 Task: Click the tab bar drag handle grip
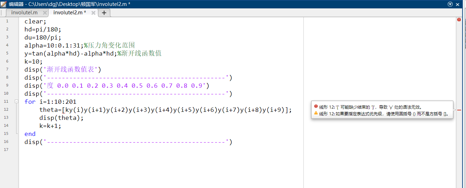coord(2,13)
